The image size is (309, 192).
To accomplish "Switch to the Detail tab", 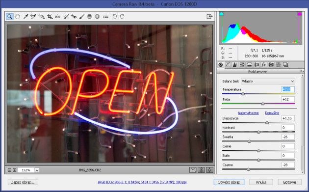I will point(235,64).
